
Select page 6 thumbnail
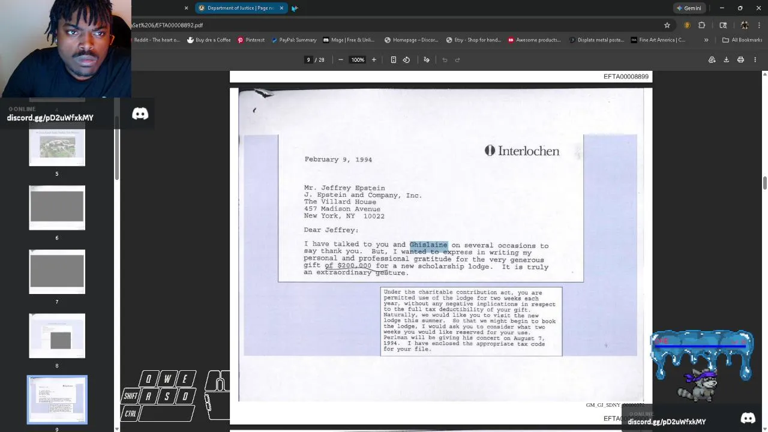point(57,208)
